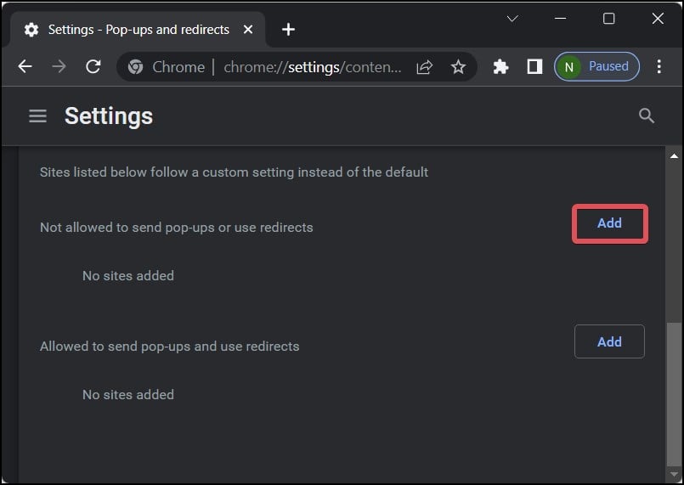Click 'Allowed to send pop-ups' text
684x485 pixels.
coord(170,347)
